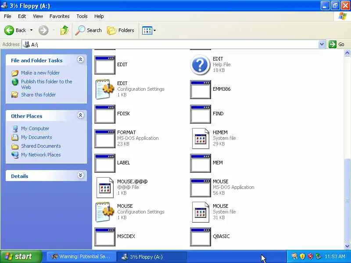Toggle the Folders pane
Image resolution: width=351 pixels, height=263 pixels.
pos(121,30)
